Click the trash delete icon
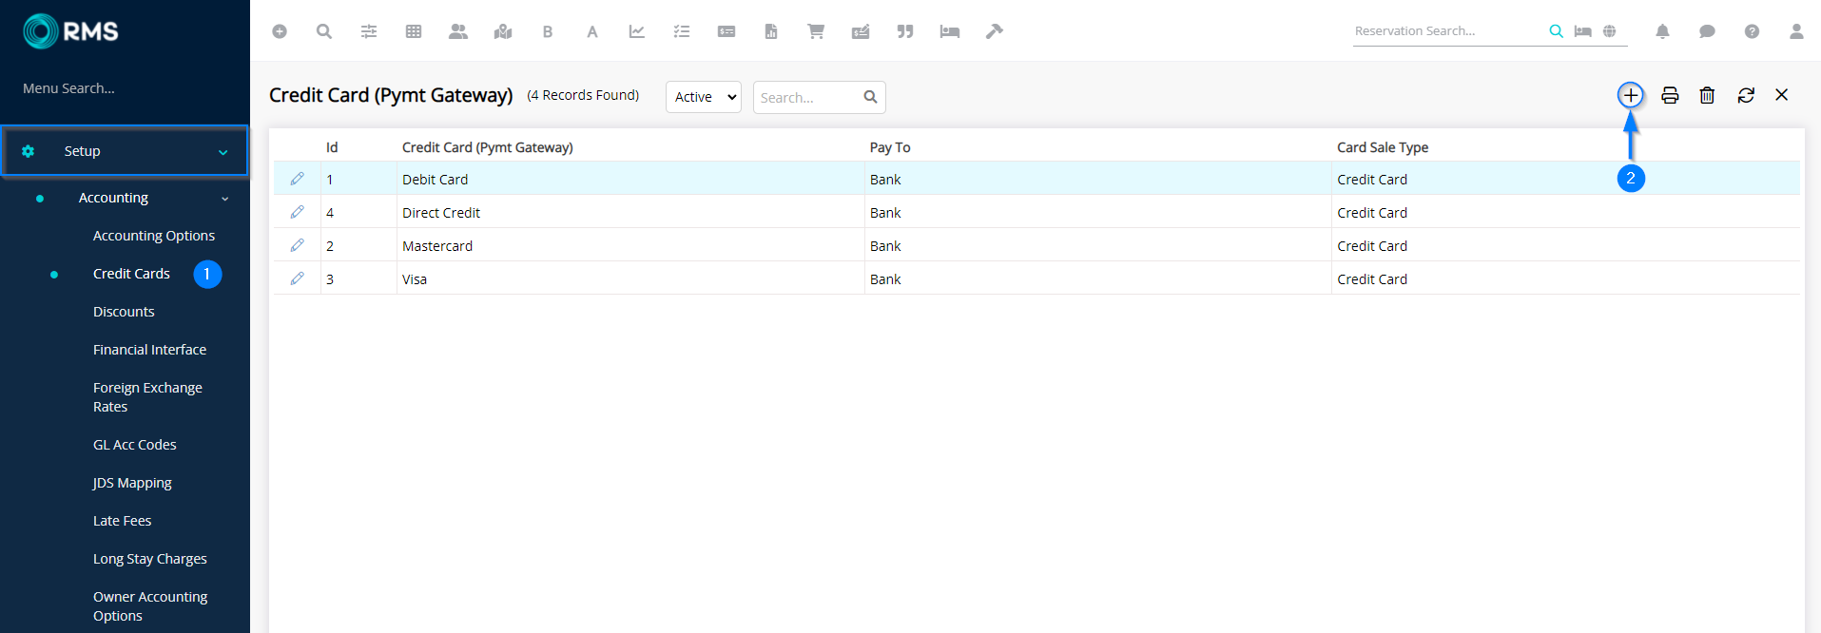The width and height of the screenshot is (1821, 633). [1707, 95]
